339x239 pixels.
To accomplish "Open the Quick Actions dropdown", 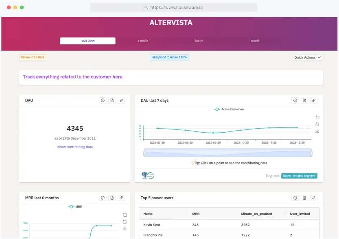I will [x=307, y=57].
